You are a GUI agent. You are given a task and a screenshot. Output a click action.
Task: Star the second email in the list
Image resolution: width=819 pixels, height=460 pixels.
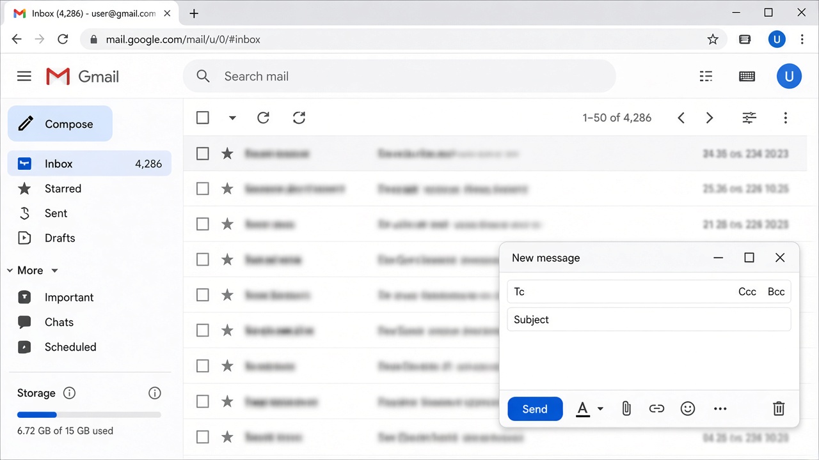pos(227,188)
